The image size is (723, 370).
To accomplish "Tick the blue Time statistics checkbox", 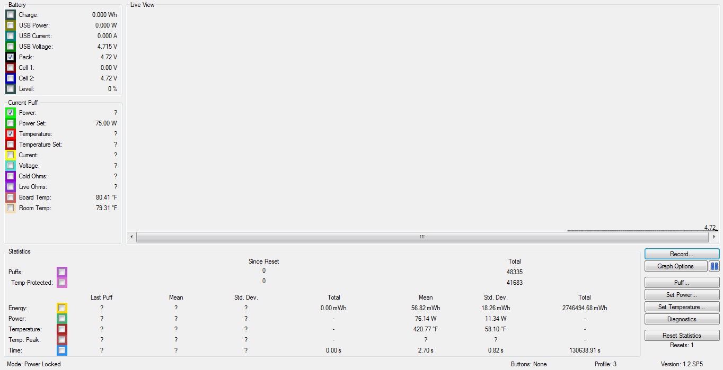I will tap(62, 350).
